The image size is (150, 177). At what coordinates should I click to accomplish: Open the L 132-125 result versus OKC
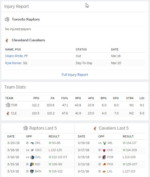(x=55, y=150)
